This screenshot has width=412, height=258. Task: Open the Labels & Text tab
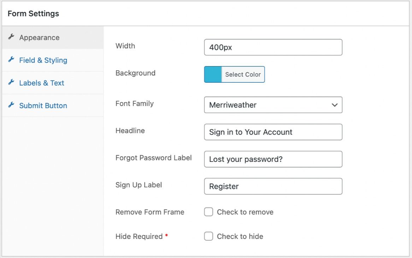42,83
